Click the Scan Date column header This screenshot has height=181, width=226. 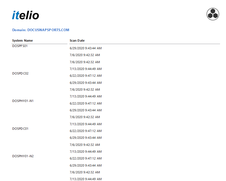(x=77, y=41)
